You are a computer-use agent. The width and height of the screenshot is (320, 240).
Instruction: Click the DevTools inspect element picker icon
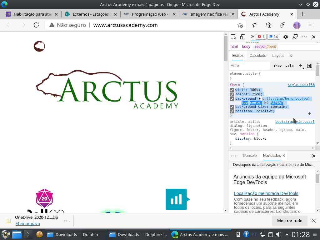(233, 37)
